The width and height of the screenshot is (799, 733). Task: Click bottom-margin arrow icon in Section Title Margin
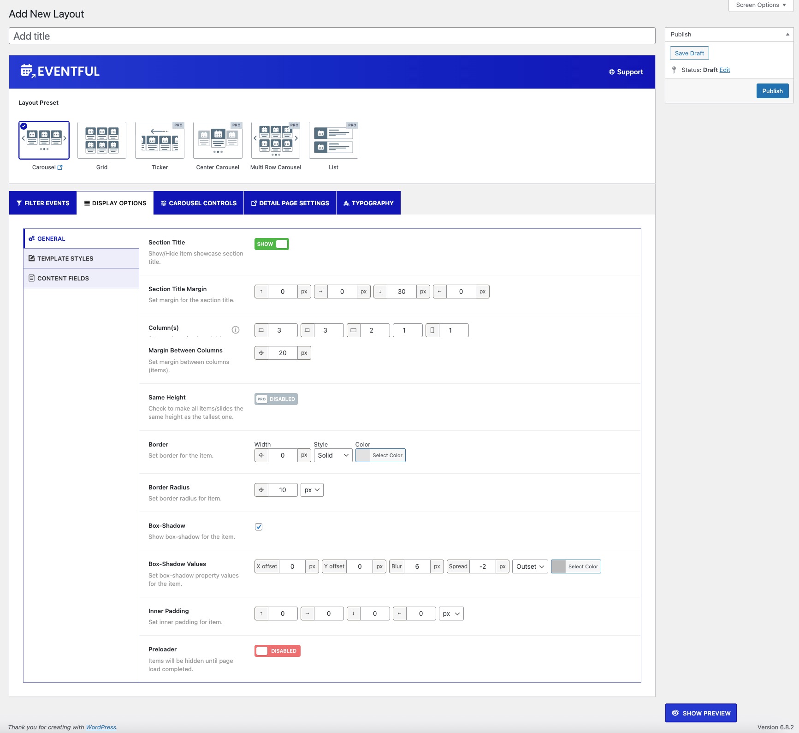coord(380,292)
